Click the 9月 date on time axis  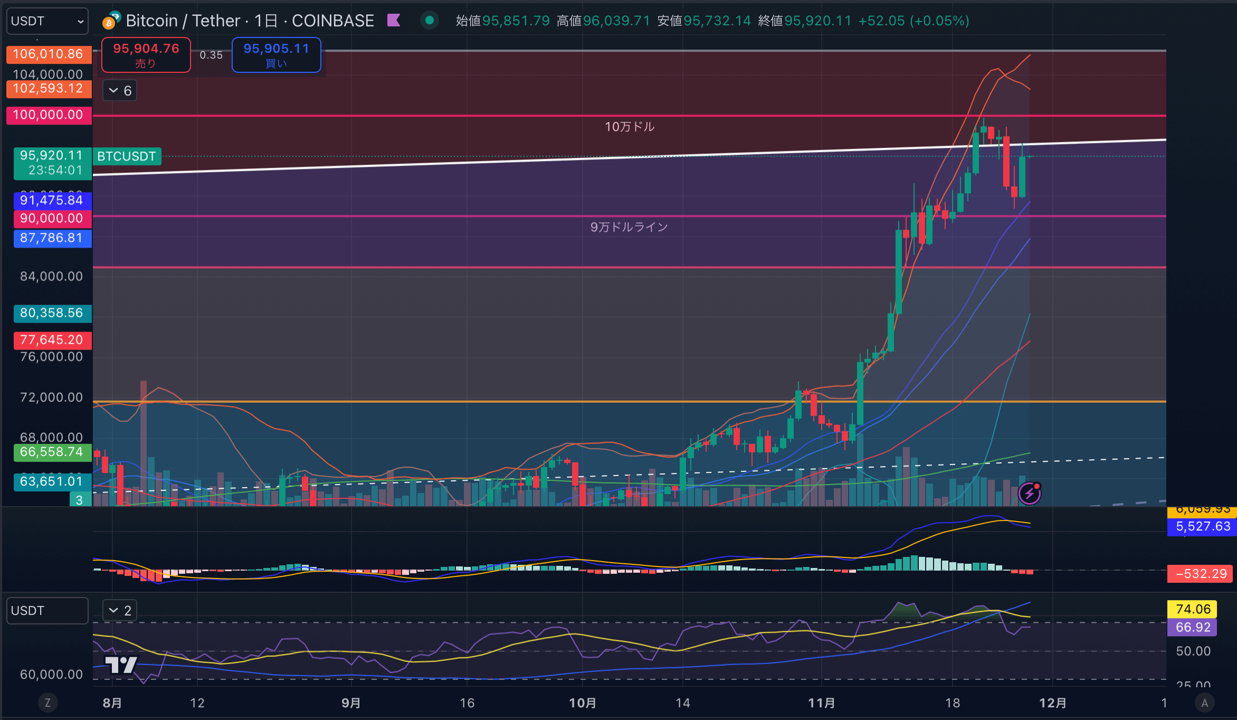click(x=351, y=703)
